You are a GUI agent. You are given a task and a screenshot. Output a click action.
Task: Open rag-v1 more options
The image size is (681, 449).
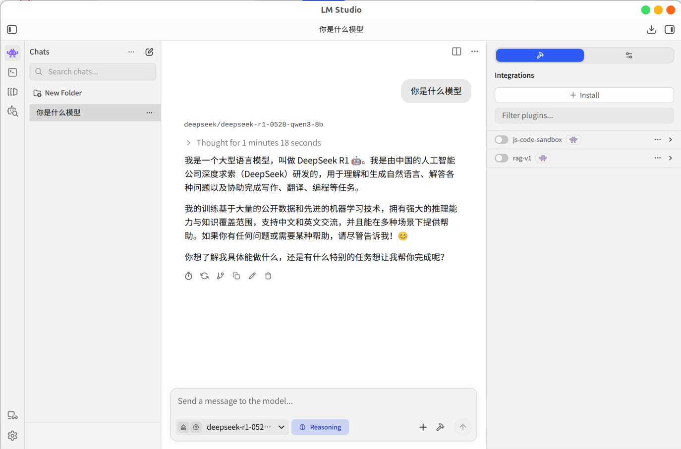pos(658,158)
